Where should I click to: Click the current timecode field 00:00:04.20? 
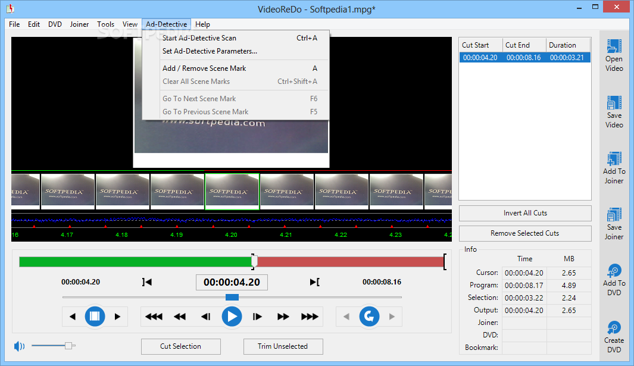[x=232, y=282]
